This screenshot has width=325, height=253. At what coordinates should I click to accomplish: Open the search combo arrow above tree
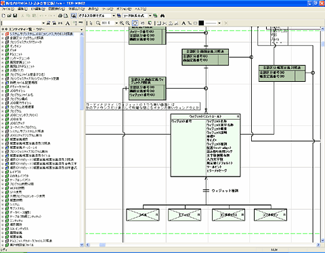(x=43, y=23)
